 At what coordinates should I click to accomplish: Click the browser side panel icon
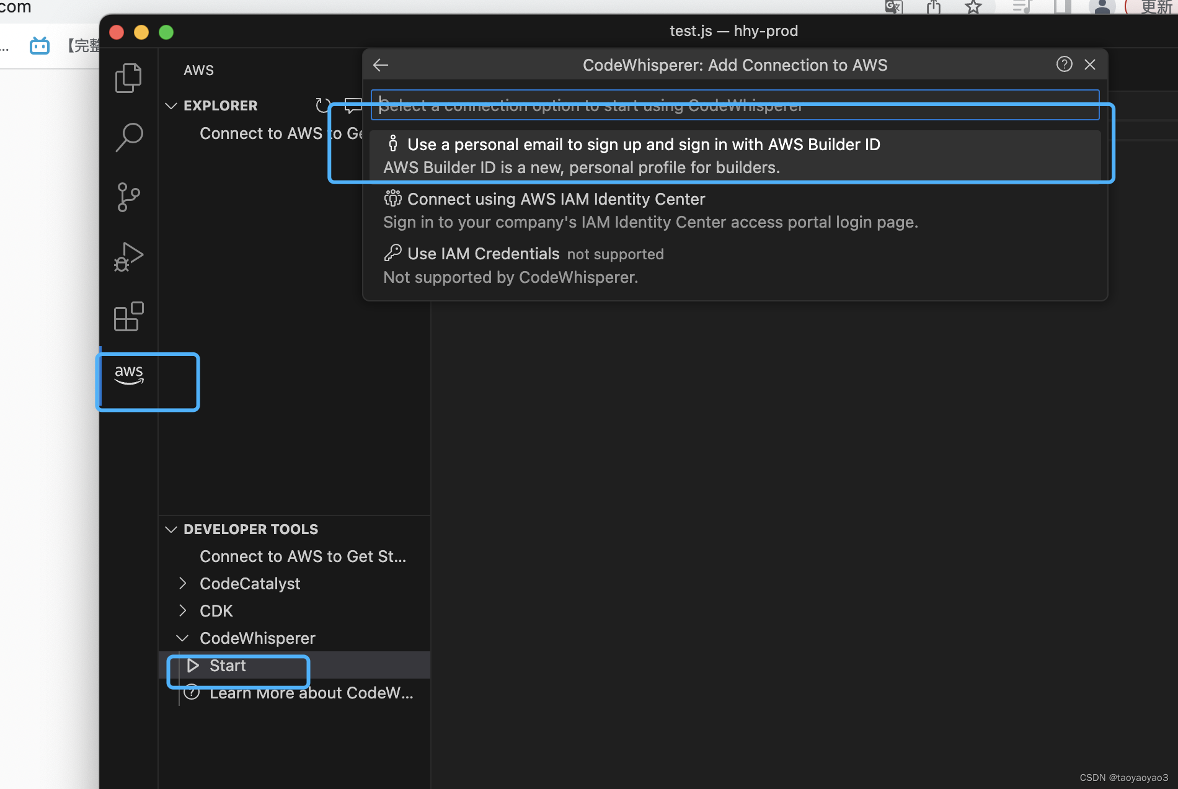[1062, 6]
